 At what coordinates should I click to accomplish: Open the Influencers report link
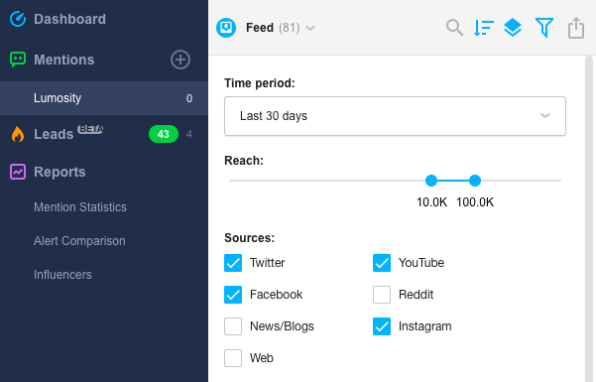[x=62, y=275]
